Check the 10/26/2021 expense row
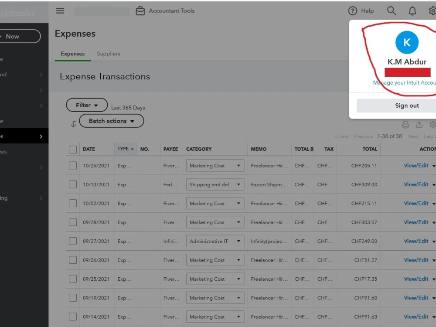The height and width of the screenshot is (327, 436). [73, 165]
